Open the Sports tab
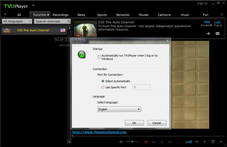 (x=102, y=15)
